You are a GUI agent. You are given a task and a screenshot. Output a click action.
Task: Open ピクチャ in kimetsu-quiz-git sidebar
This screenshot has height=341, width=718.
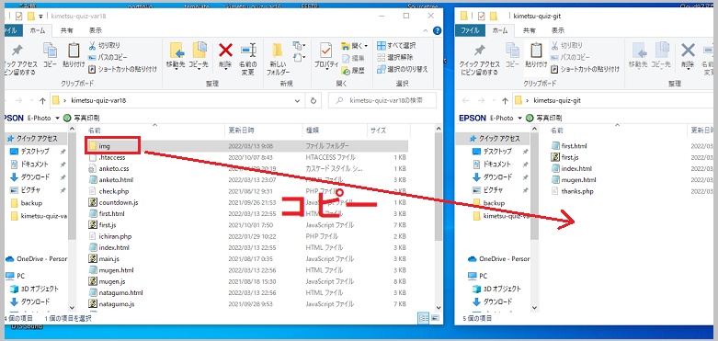(x=494, y=190)
